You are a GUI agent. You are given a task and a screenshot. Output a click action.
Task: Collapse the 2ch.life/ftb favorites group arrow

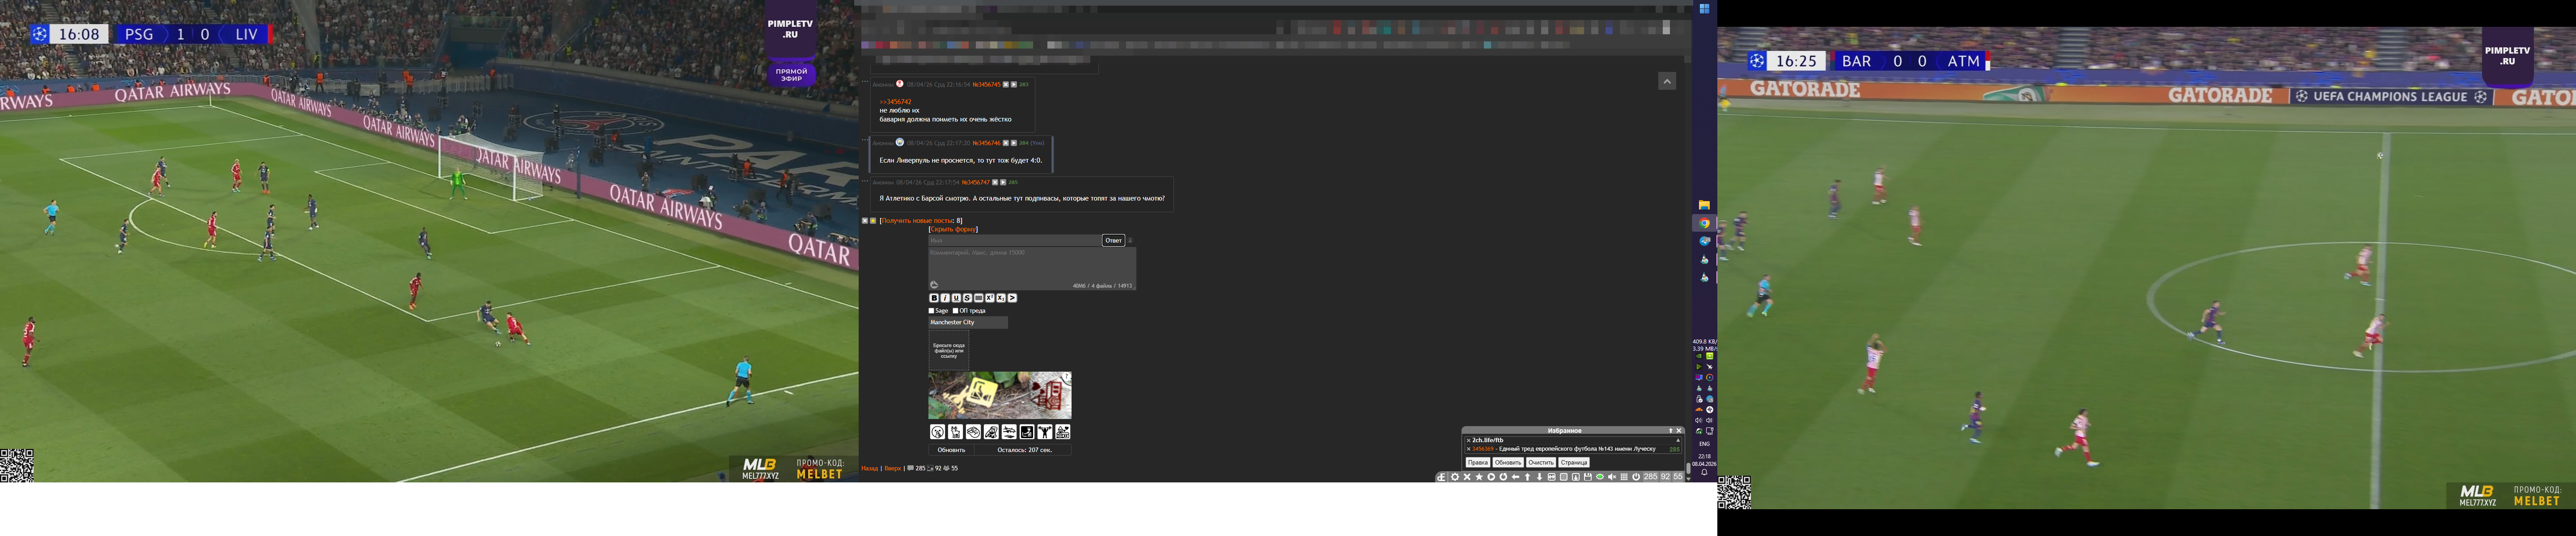(1678, 440)
